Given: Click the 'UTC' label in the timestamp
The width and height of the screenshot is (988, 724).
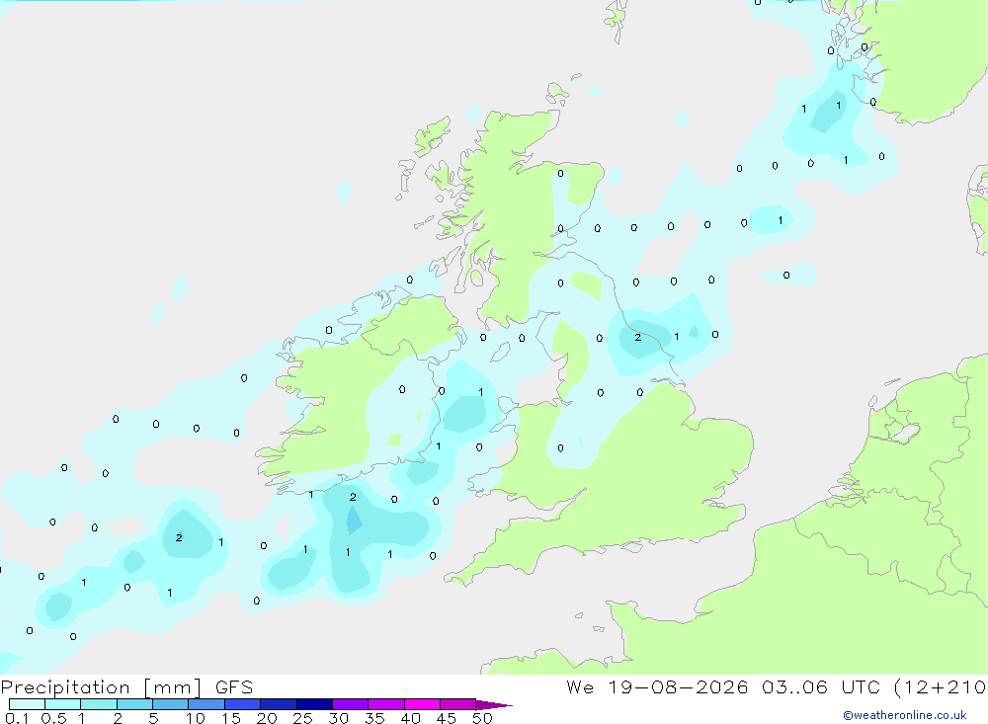Looking at the screenshot, I should pyautogui.click(x=861, y=686).
